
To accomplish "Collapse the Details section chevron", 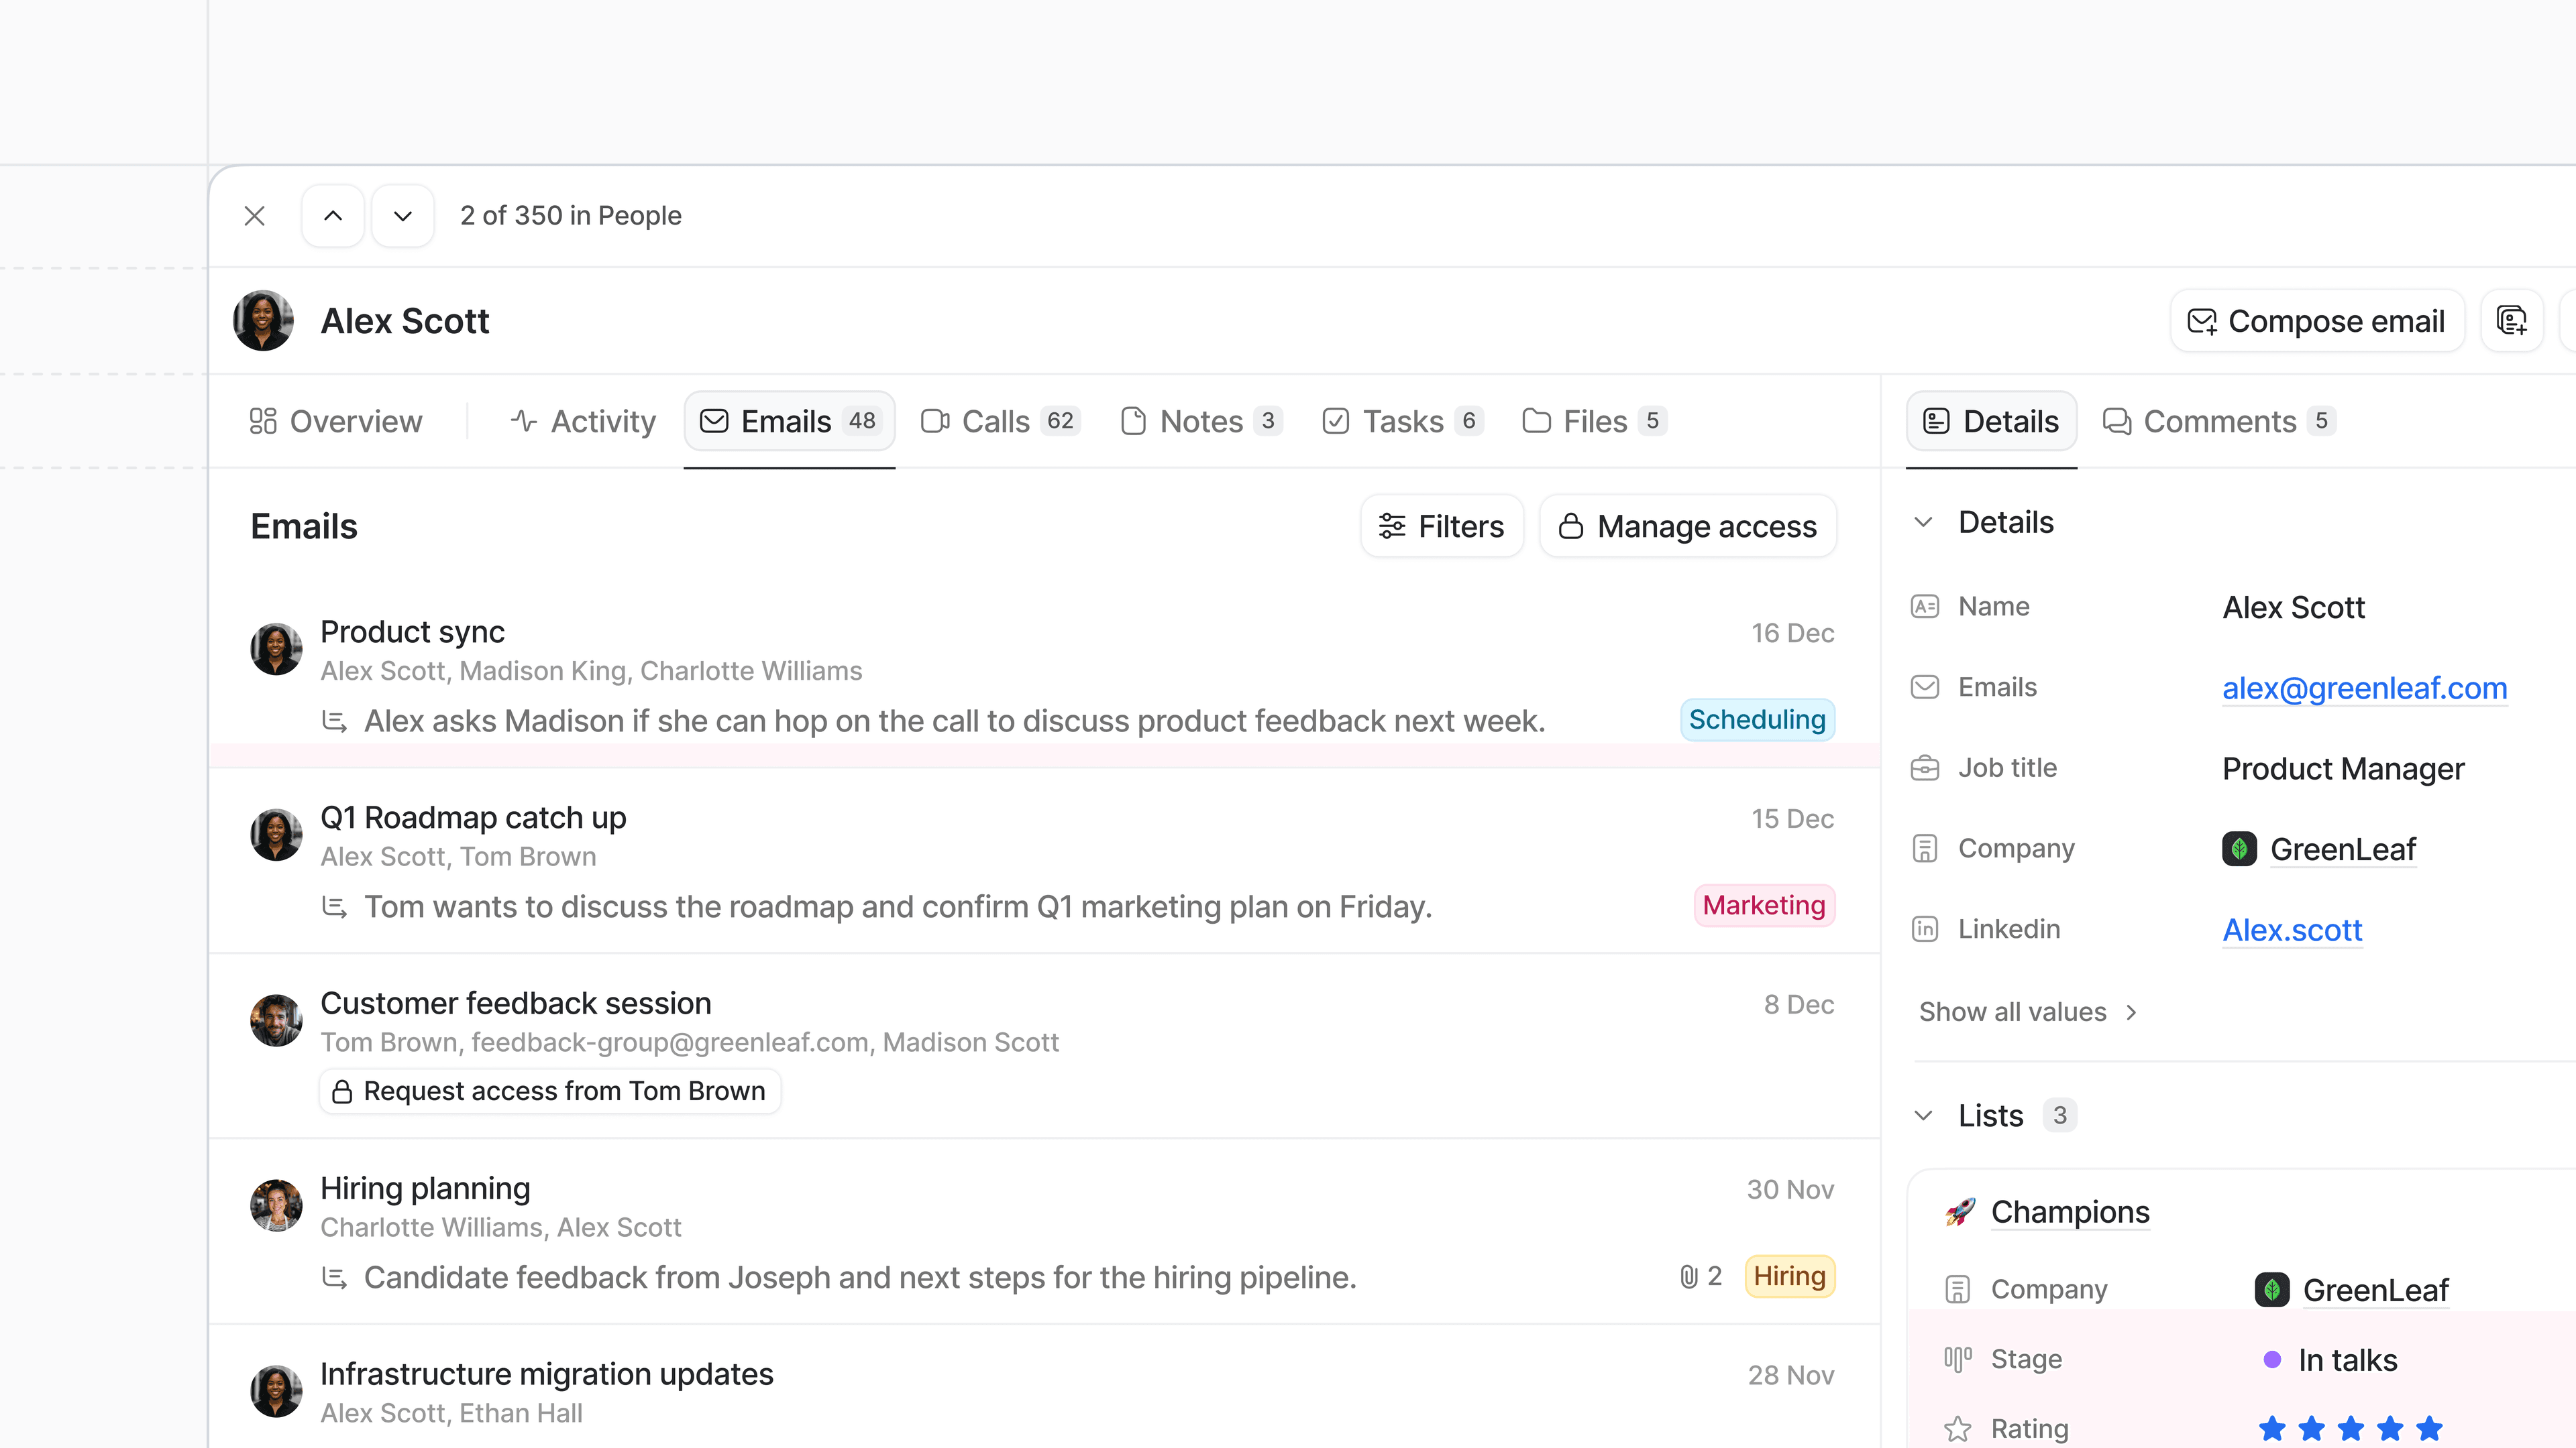I will tap(1923, 523).
